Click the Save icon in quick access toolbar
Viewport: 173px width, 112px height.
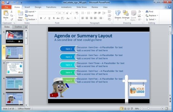pyautogui.click(x=8, y=2)
